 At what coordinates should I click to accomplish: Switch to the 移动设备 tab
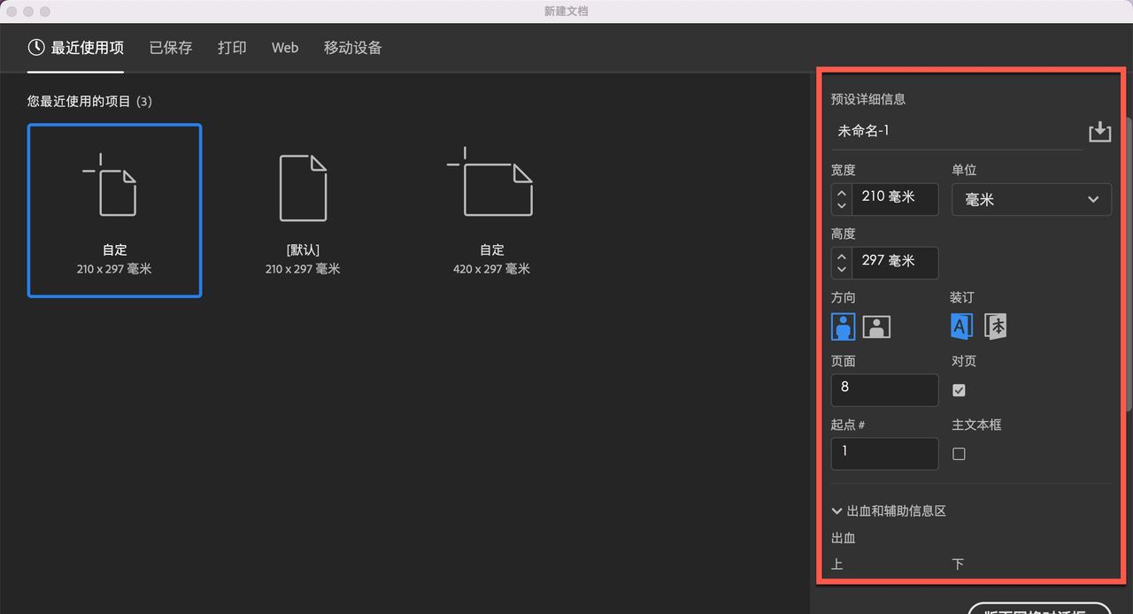[x=352, y=47]
